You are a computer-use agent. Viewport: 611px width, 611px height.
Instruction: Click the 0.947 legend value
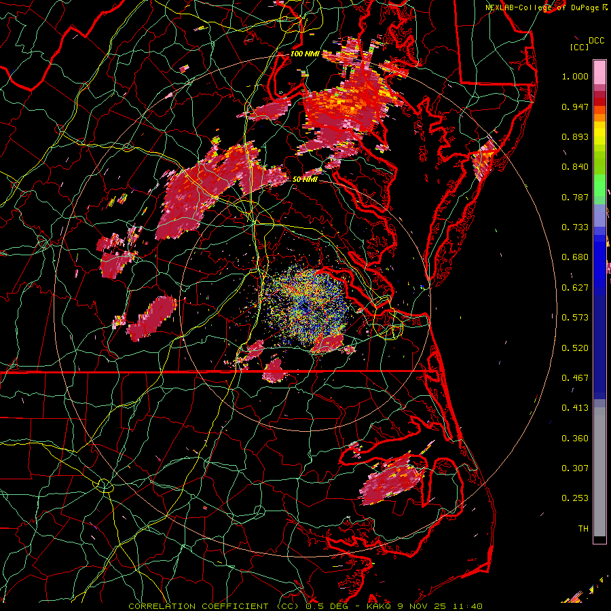[x=575, y=107]
